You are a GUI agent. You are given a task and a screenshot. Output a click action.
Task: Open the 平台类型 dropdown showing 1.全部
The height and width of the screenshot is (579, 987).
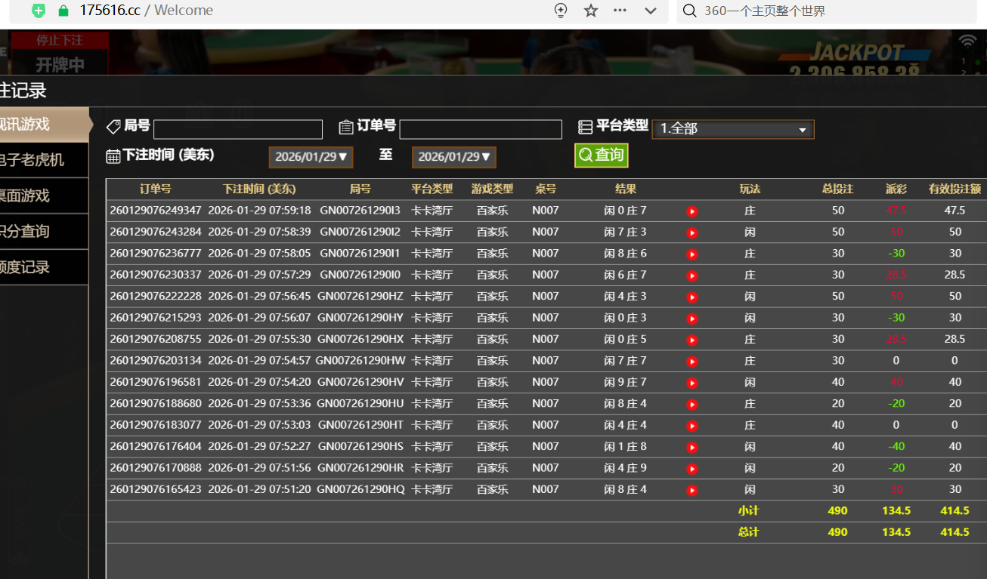tap(732, 129)
